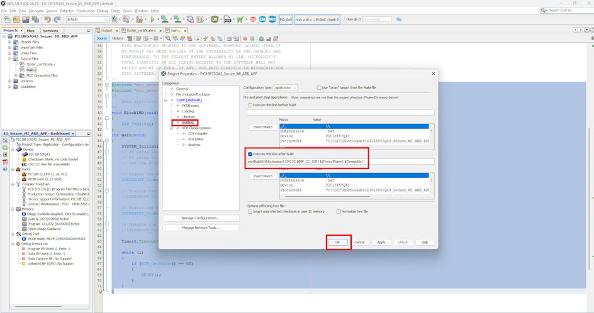Click the shopping cart icon in toolbar
The width and height of the screenshot is (594, 313).
[240, 19]
